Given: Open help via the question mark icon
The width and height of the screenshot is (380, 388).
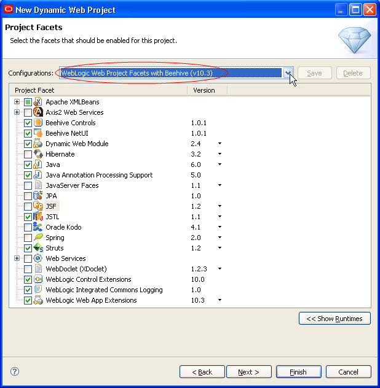Looking at the screenshot, I should [x=15, y=371].
